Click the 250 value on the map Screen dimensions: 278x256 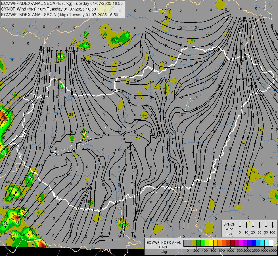(39, 166)
